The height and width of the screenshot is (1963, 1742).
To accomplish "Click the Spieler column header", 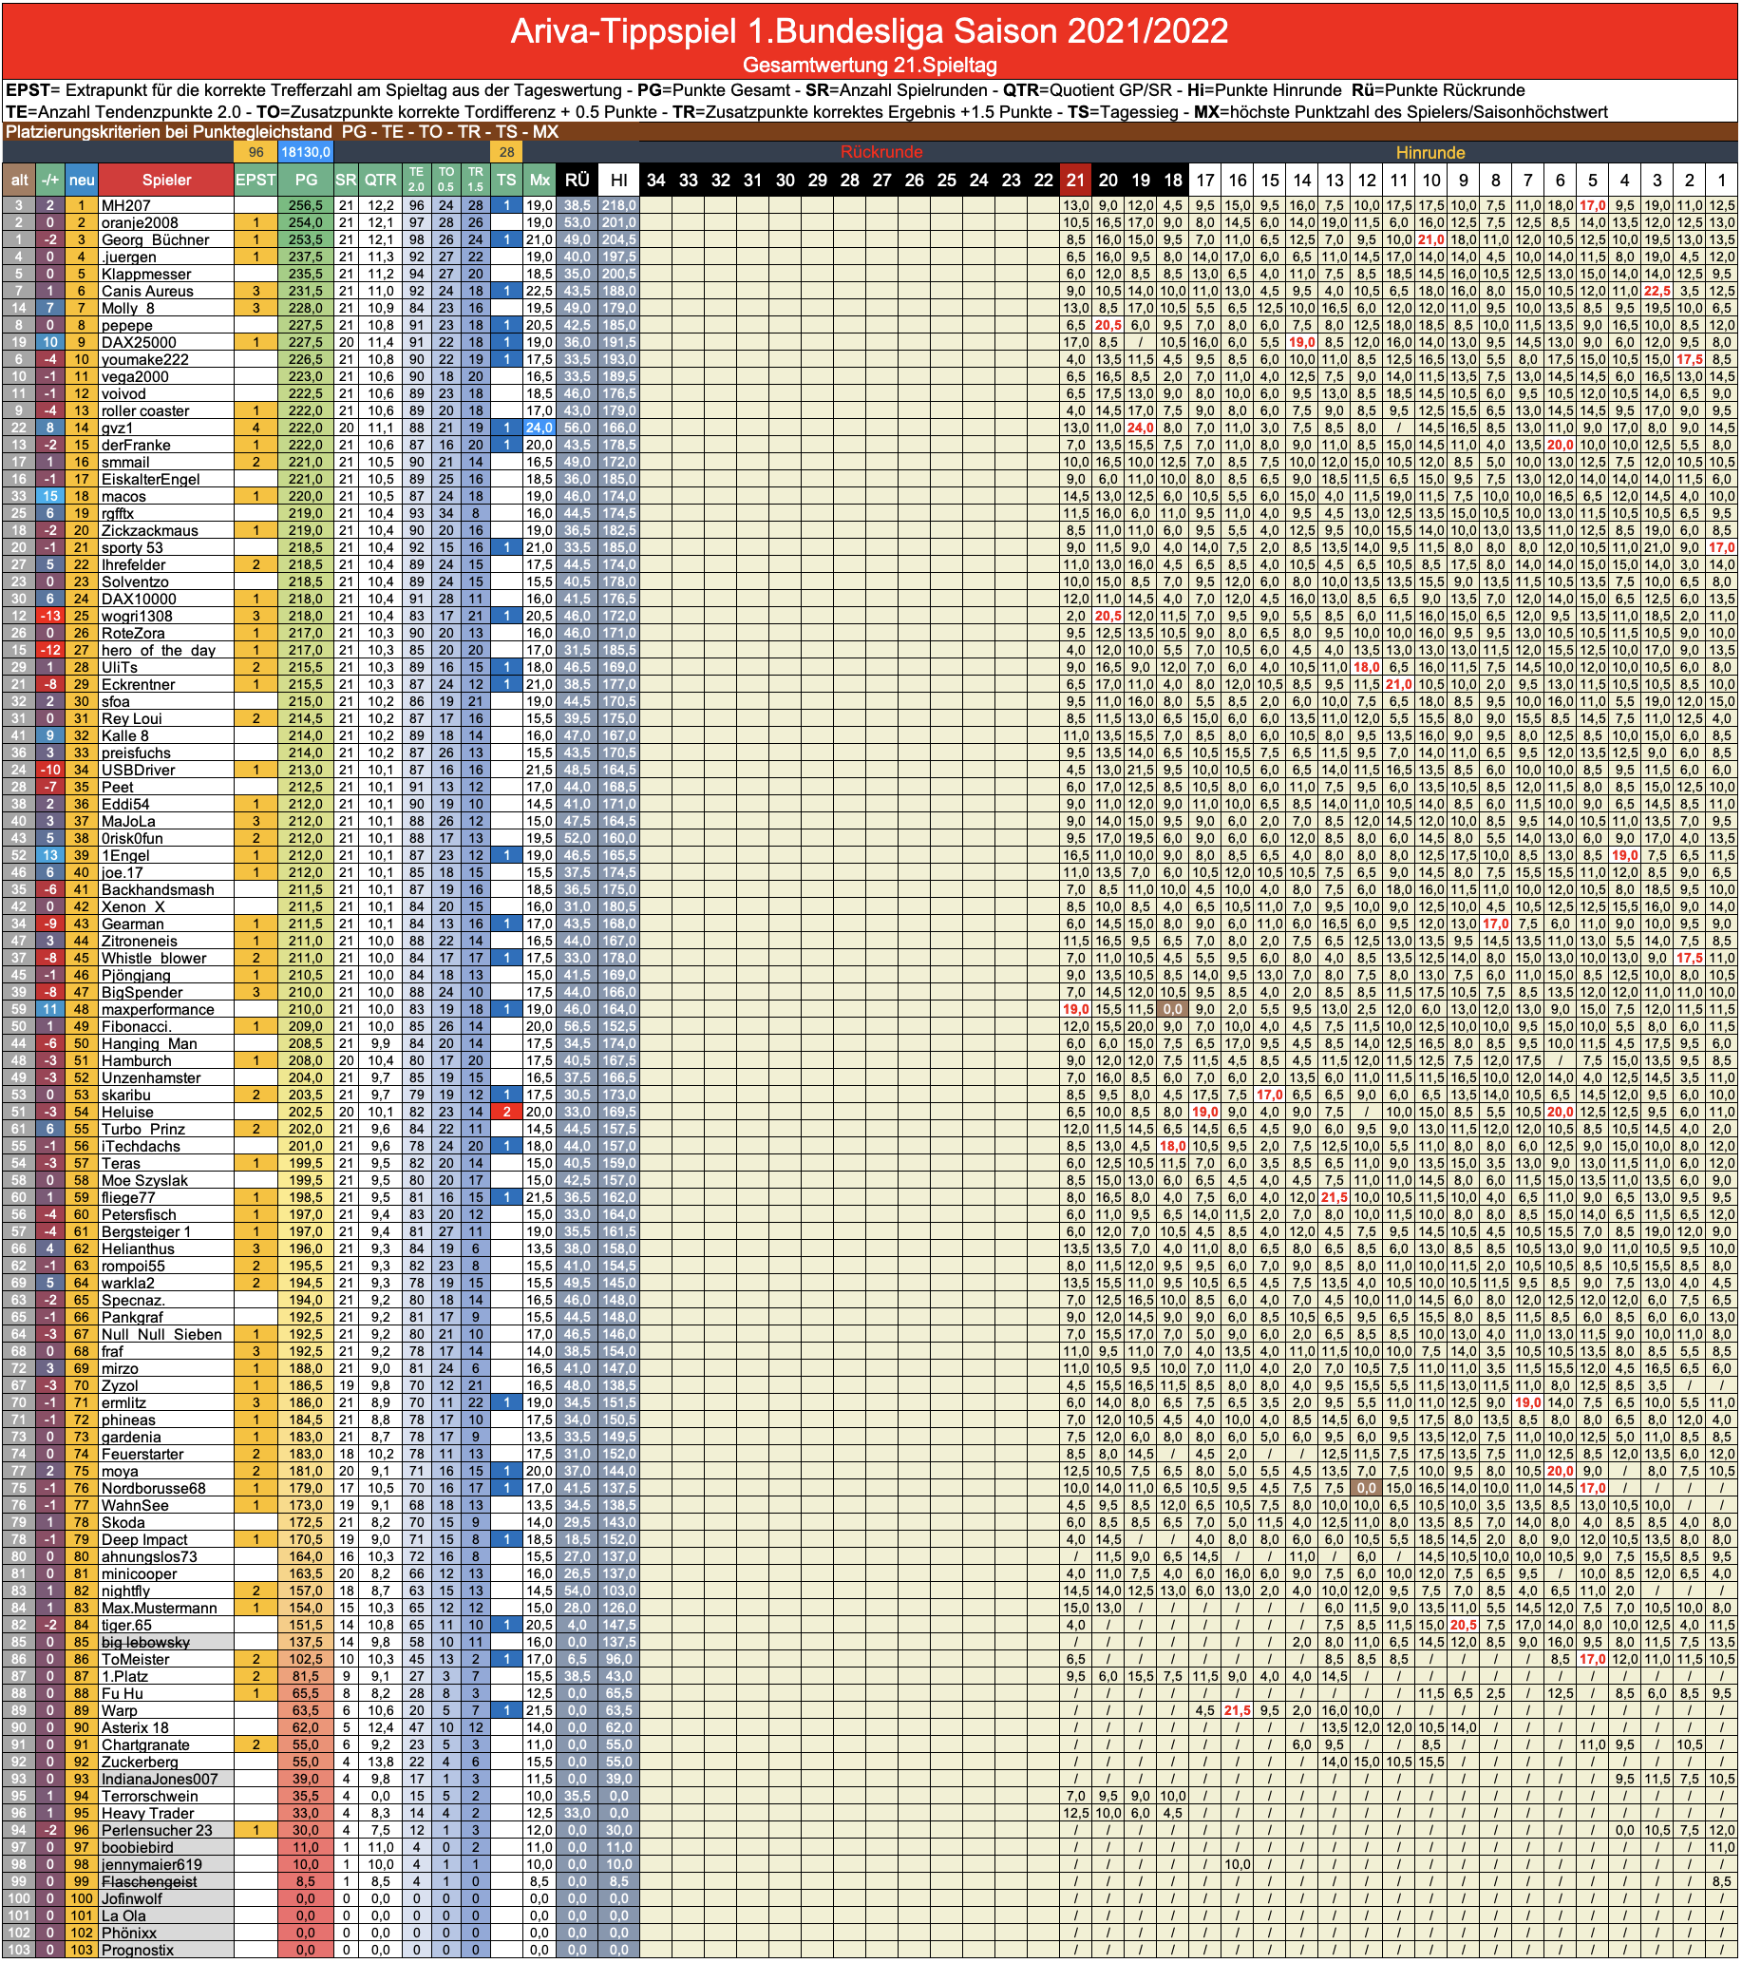I will [166, 180].
